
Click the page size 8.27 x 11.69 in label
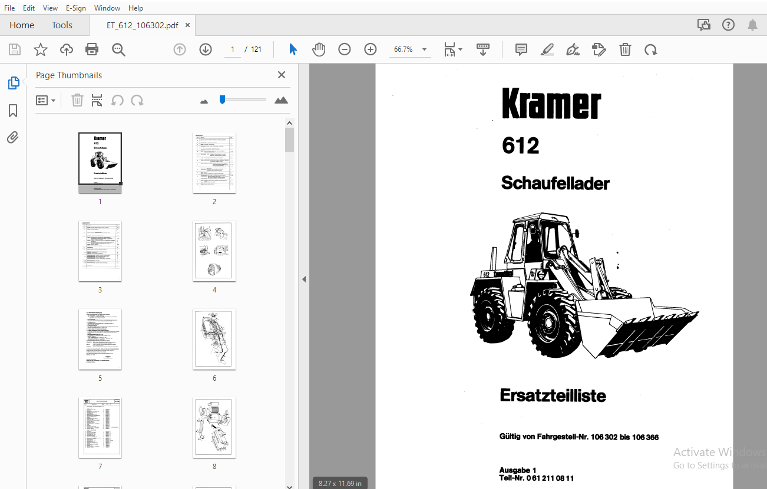coord(340,483)
